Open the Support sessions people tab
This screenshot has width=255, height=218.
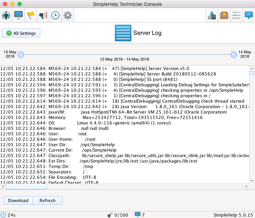(x=6, y=15)
